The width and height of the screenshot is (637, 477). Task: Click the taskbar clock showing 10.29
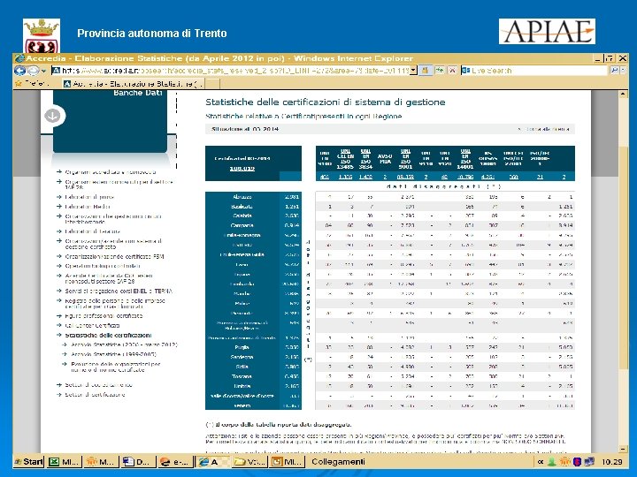click(x=612, y=462)
